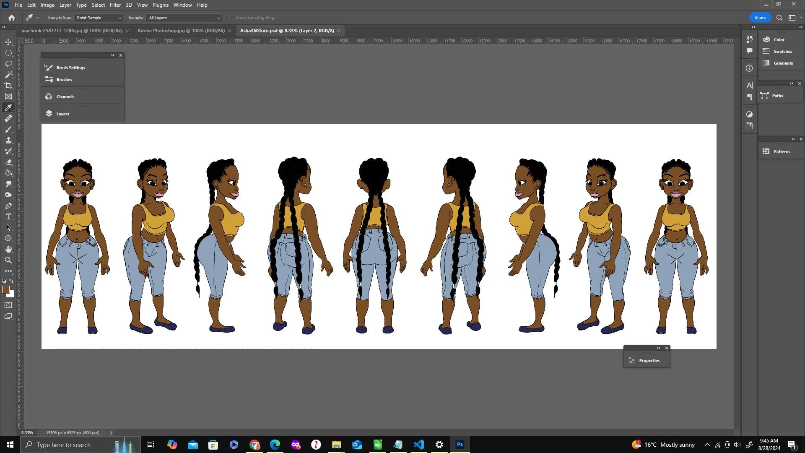
Task: Select the Elliptical Marquee tool
Action: pyautogui.click(x=8, y=53)
